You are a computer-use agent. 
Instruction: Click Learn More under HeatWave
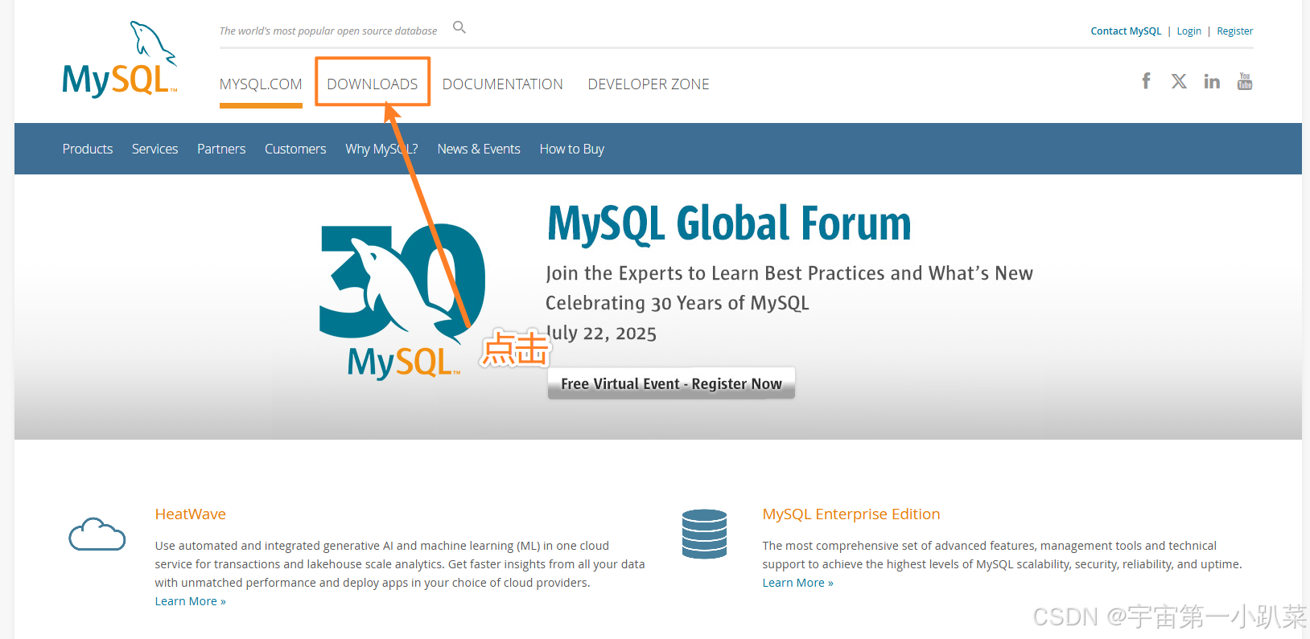pos(191,601)
